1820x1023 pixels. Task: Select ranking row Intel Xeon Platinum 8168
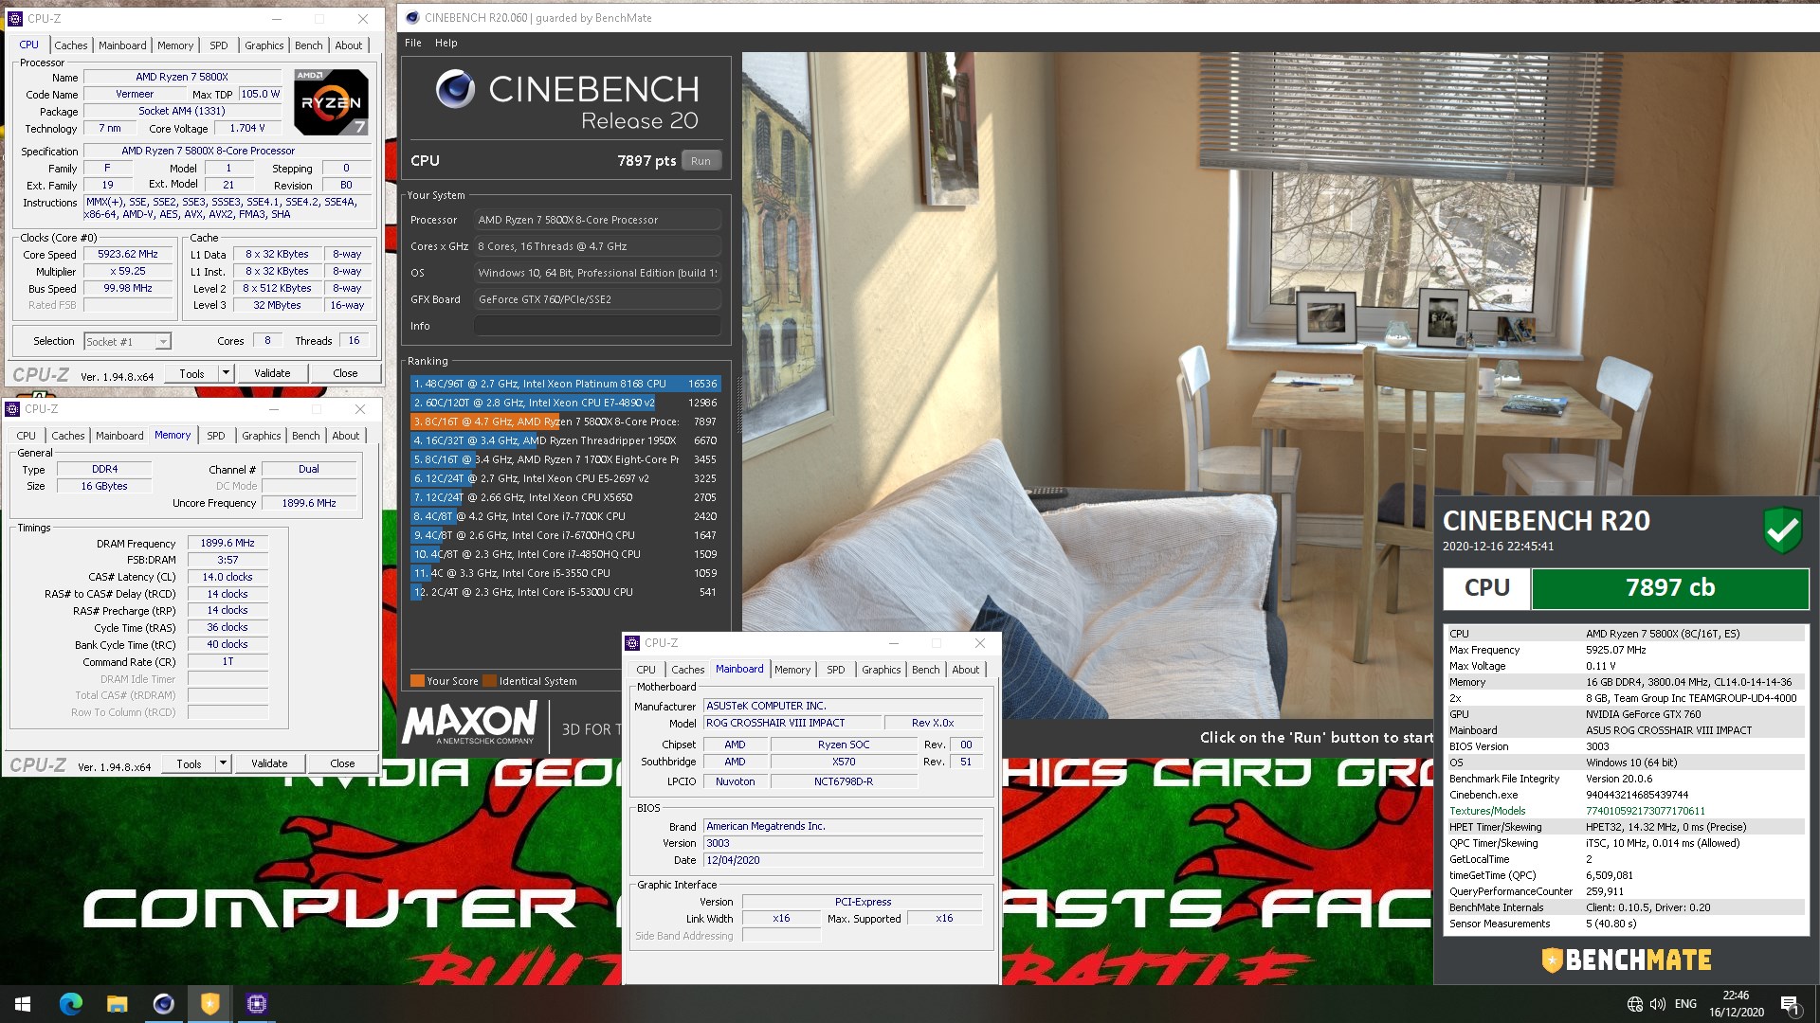click(x=566, y=384)
